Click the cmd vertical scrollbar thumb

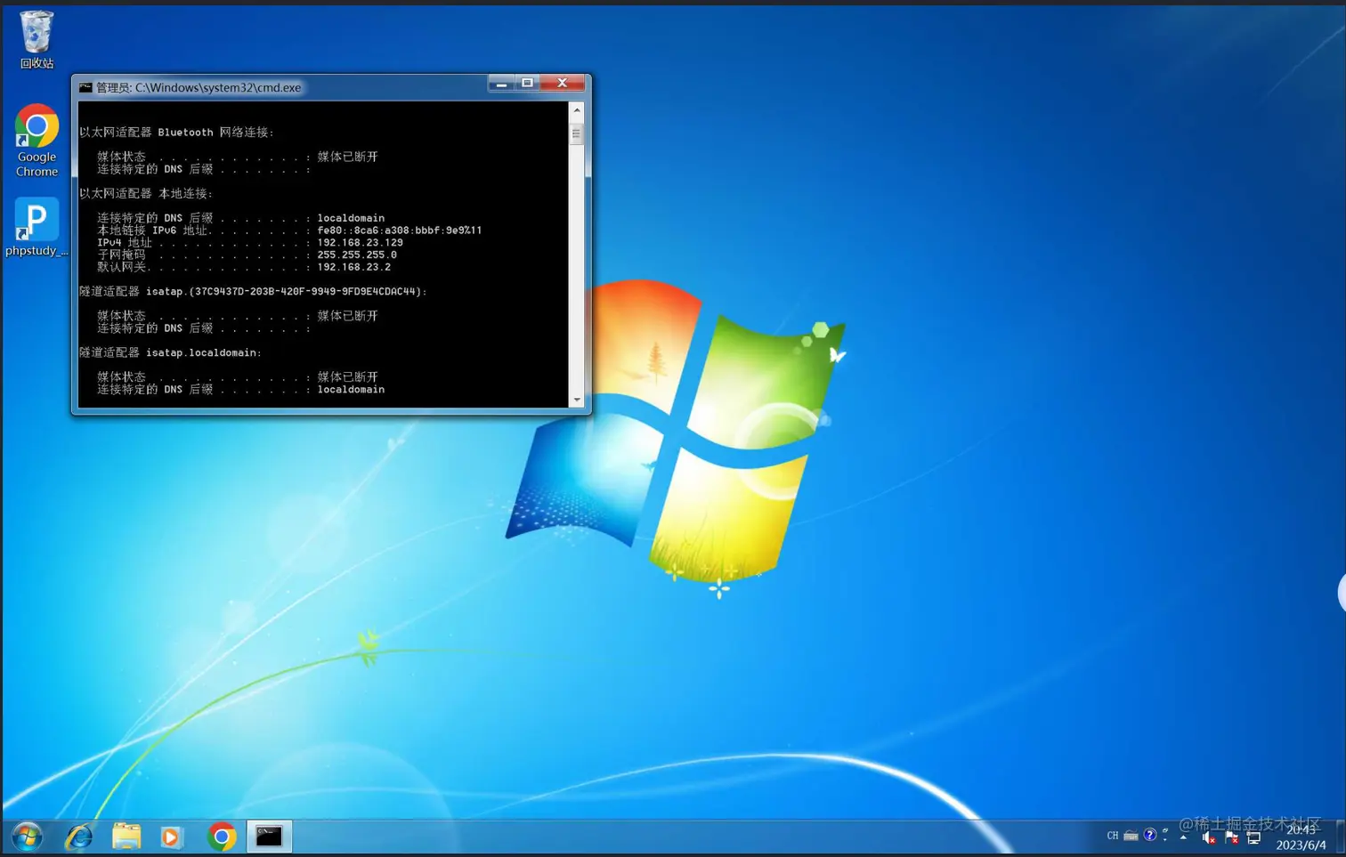[x=576, y=134]
